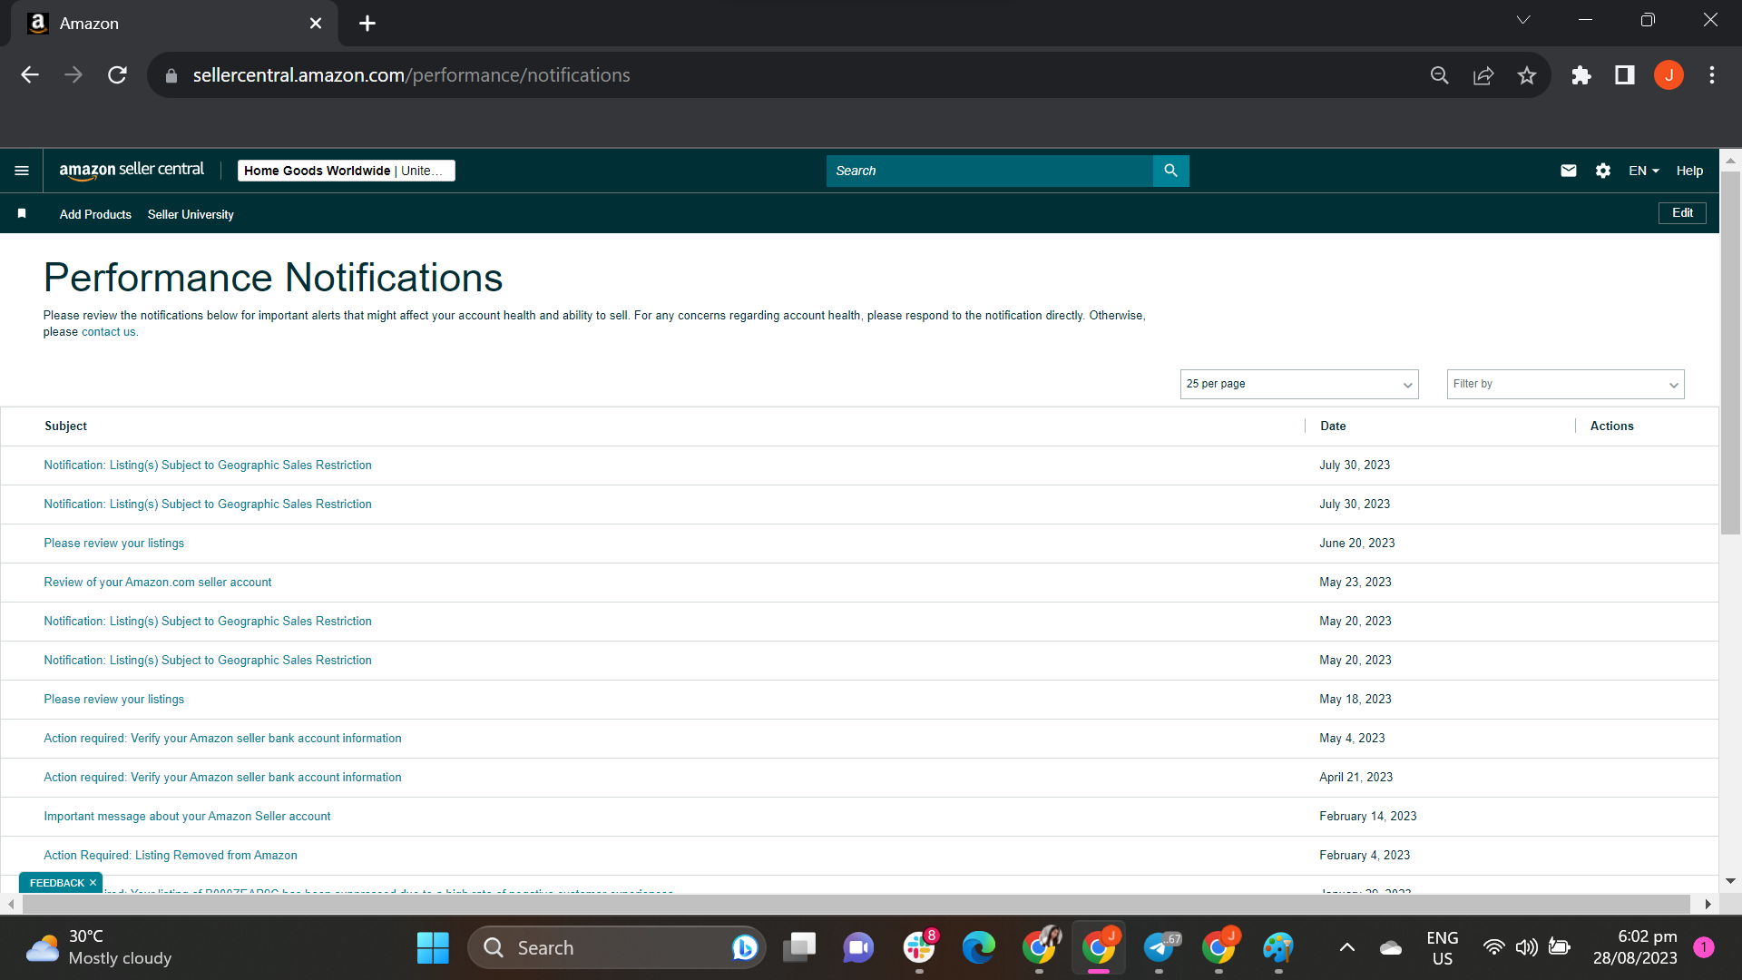This screenshot has width=1742, height=980.
Task: Click the browser zoom magnifier icon
Action: [x=1439, y=75]
